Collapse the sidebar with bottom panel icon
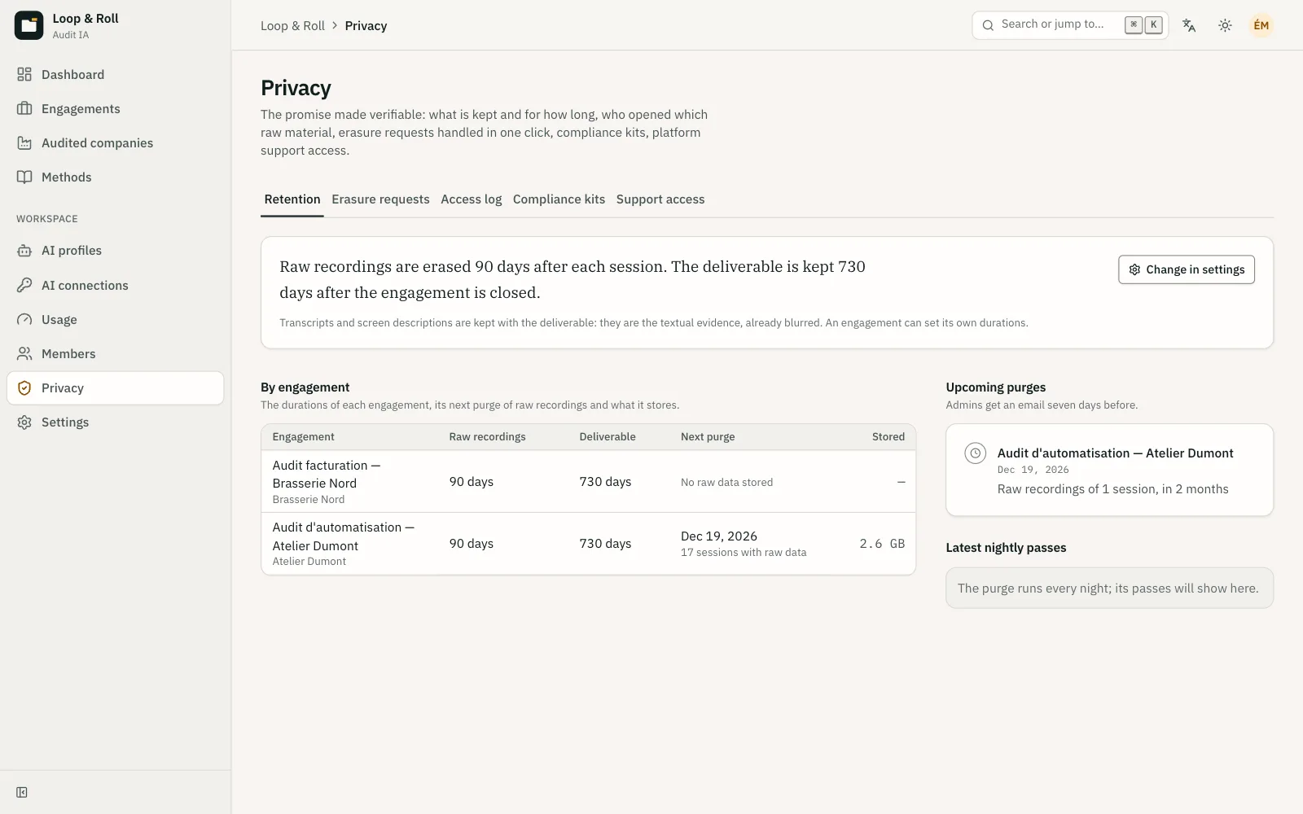Viewport: 1303px width, 814px height. (x=22, y=792)
